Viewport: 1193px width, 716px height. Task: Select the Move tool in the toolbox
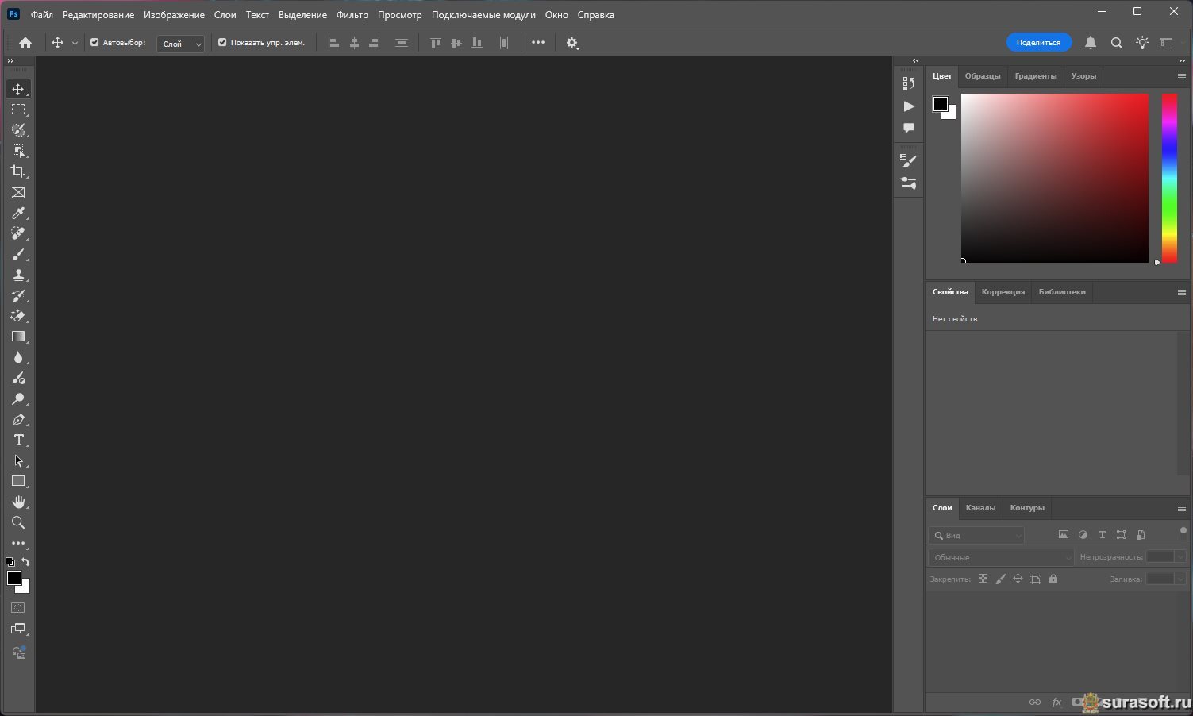click(x=18, y=89)
